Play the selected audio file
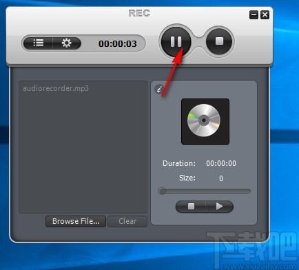Screen dimensions: 299x270 pos(219,207)
